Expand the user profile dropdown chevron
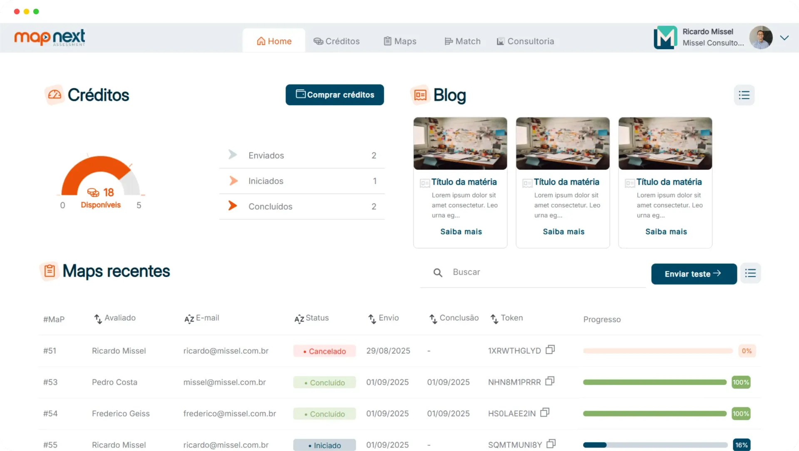 (x=784, y=38)
